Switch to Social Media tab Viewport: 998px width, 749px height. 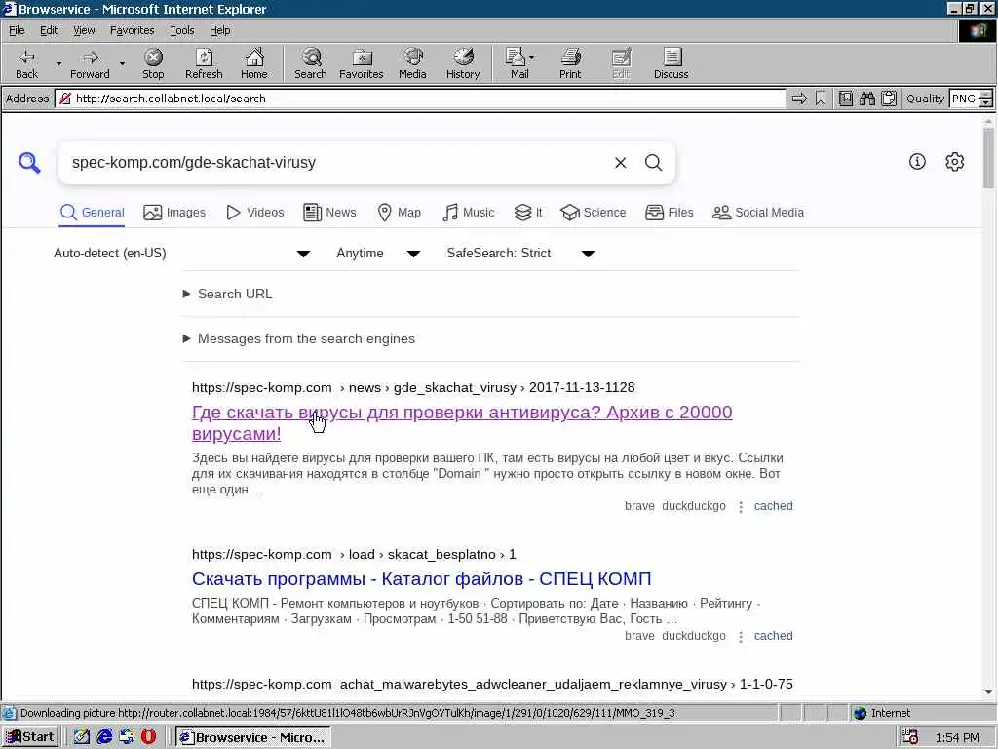click(758, 213)
